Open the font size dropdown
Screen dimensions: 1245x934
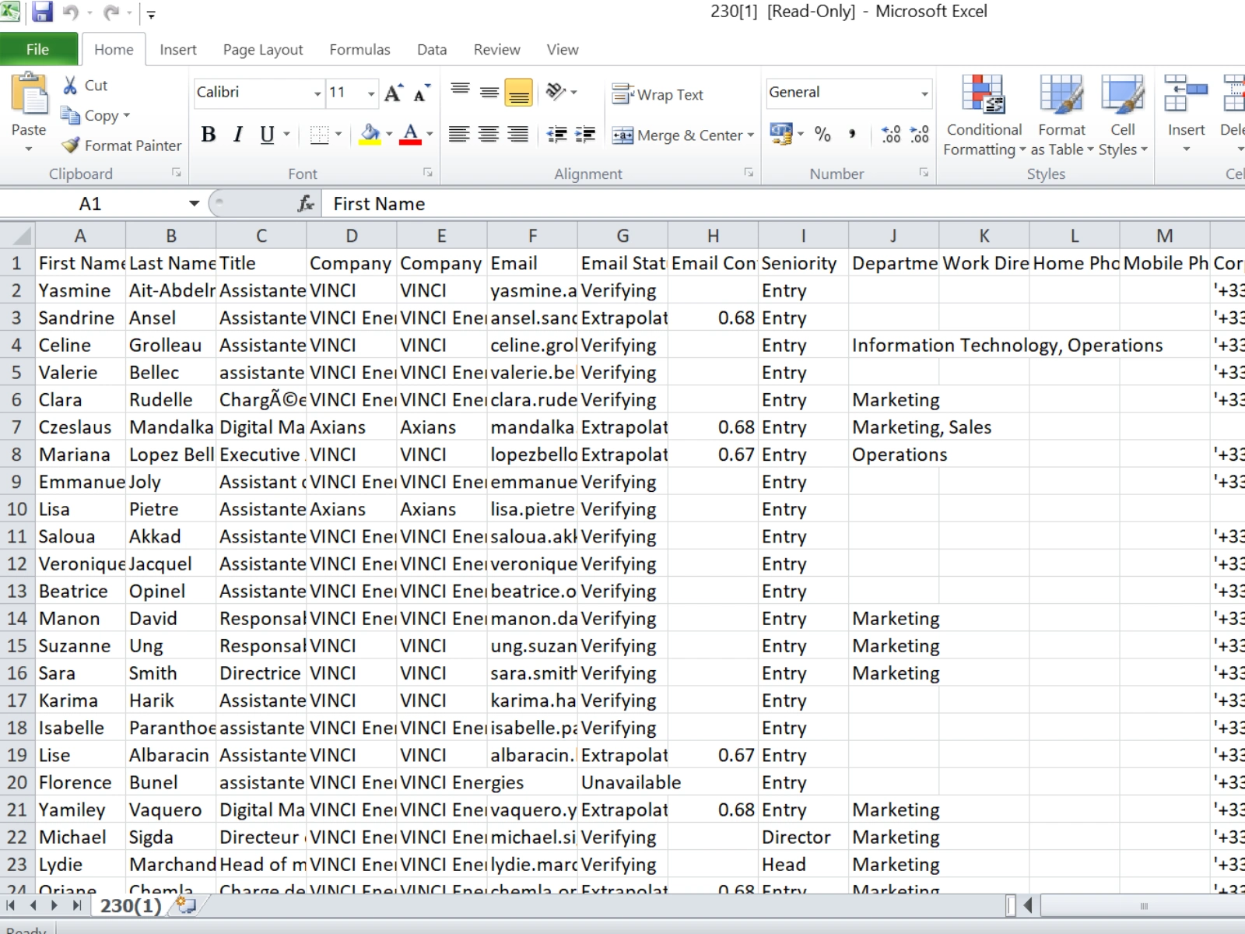click(371, 93)
